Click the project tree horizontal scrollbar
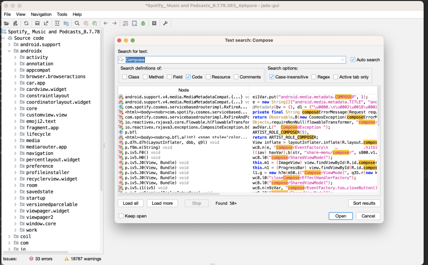This screenshot has width=428, height=265. (35, 252)
